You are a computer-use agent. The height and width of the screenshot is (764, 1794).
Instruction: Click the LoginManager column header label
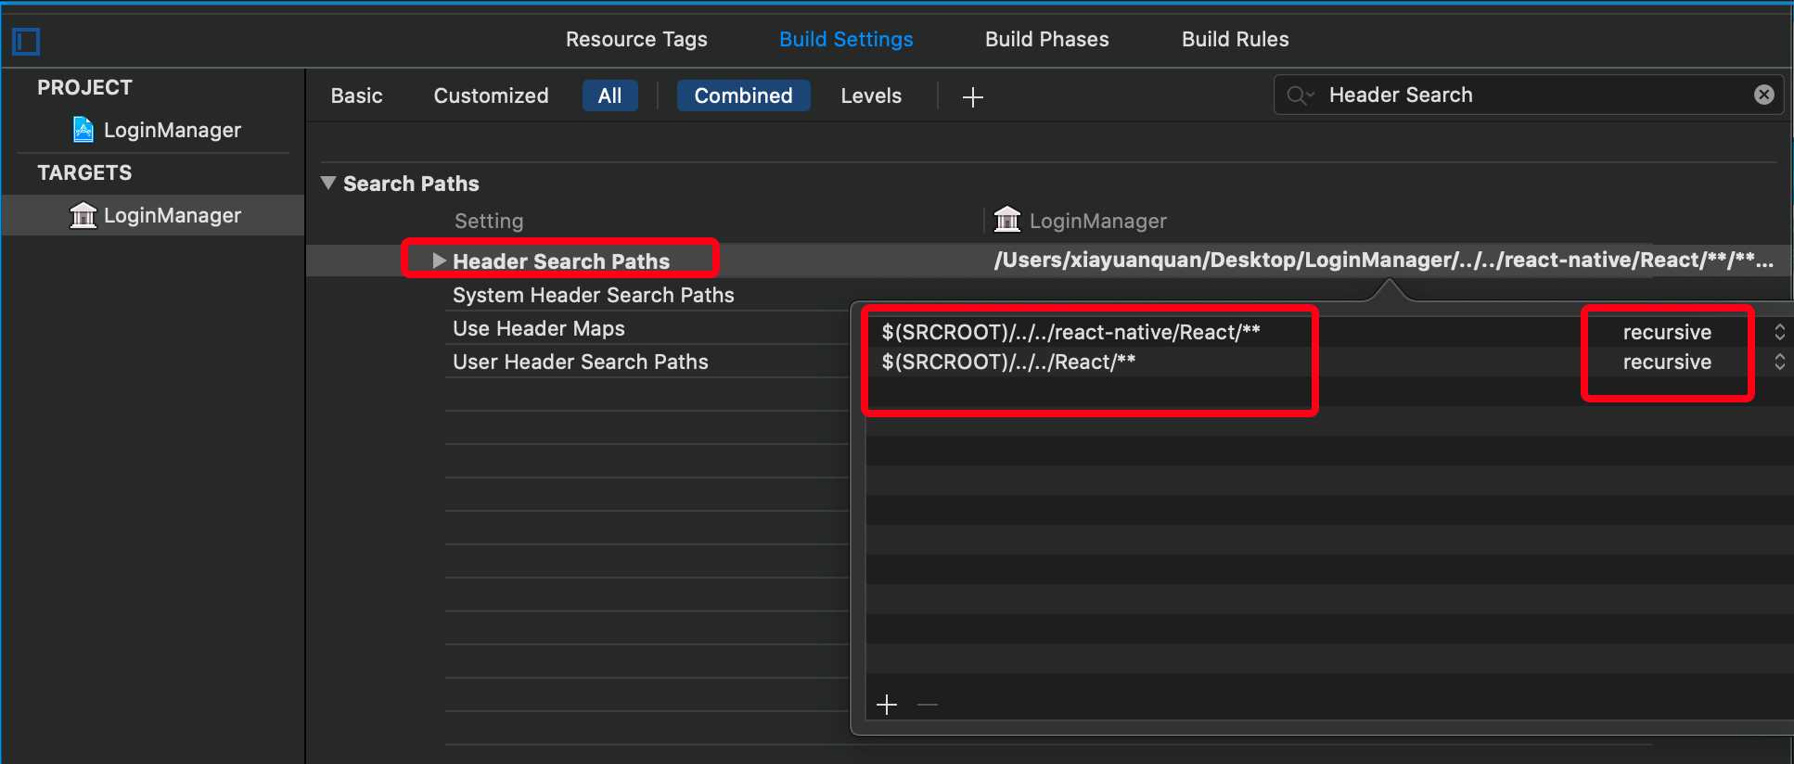(x=1097, y=221)
